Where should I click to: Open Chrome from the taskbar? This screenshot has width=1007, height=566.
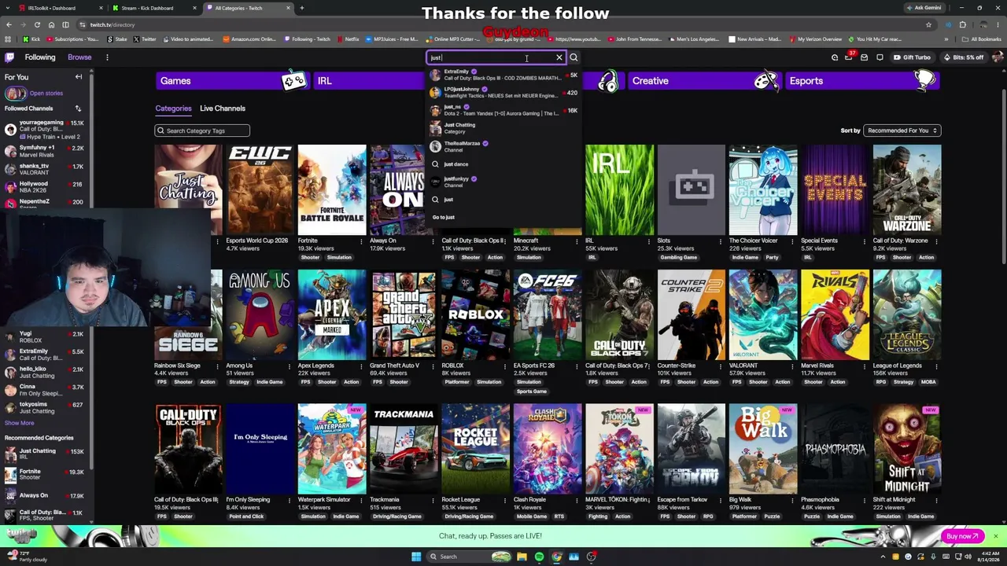[x=556, y=557]
